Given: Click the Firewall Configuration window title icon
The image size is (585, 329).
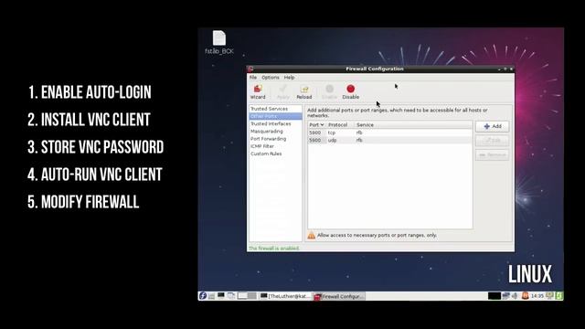Looking at the screenshot, I should point(250,69).
